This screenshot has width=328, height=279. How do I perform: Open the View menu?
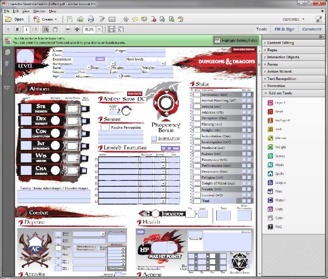point(26,11)
